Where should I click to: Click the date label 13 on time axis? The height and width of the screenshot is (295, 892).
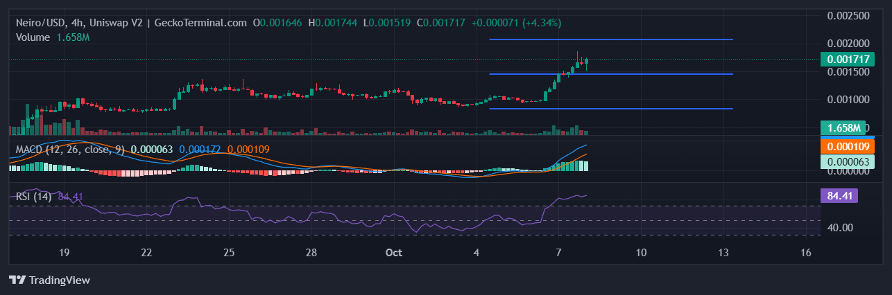[723, 253]
